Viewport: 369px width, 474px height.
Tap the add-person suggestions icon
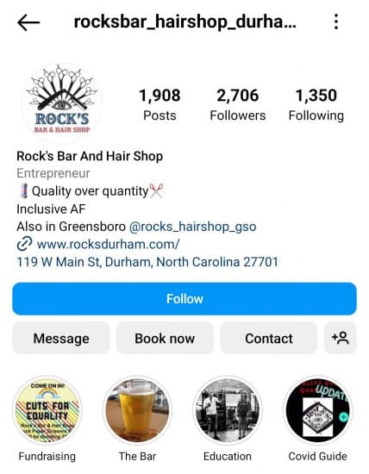coord(341,338)
